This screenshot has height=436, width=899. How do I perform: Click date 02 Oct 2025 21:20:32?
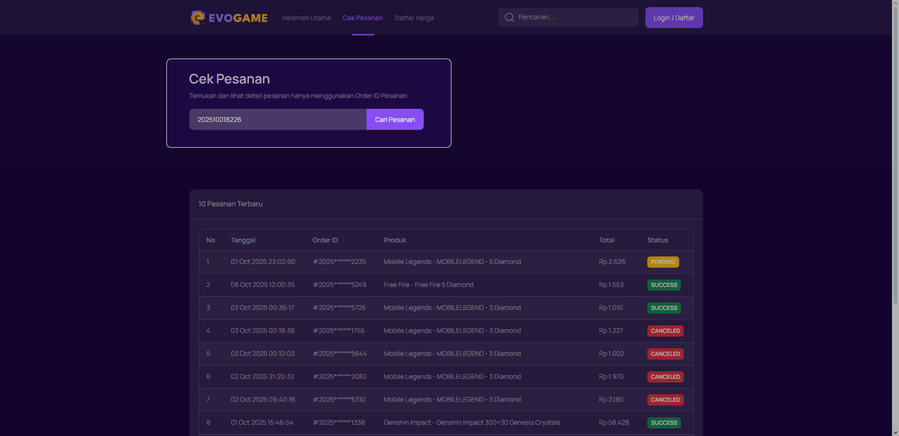[262, 376]
